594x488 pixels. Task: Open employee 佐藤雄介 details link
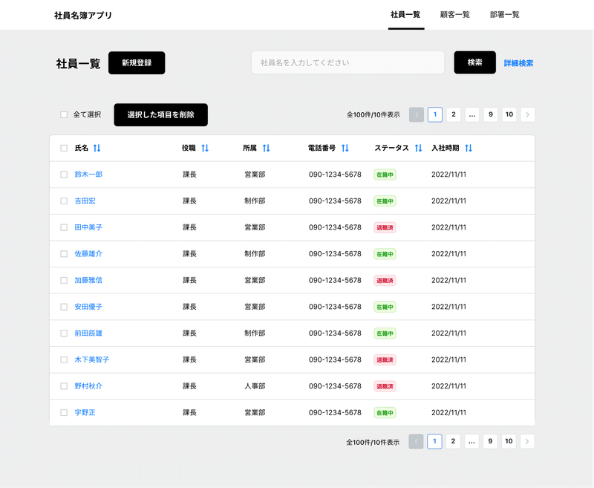[88, 254]
